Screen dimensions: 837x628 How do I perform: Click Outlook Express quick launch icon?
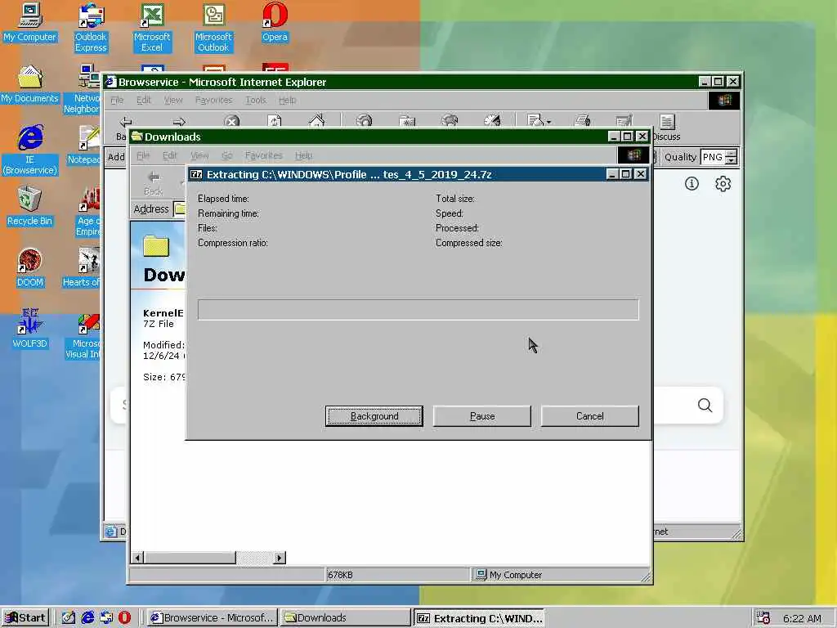[x=106, y=617]
